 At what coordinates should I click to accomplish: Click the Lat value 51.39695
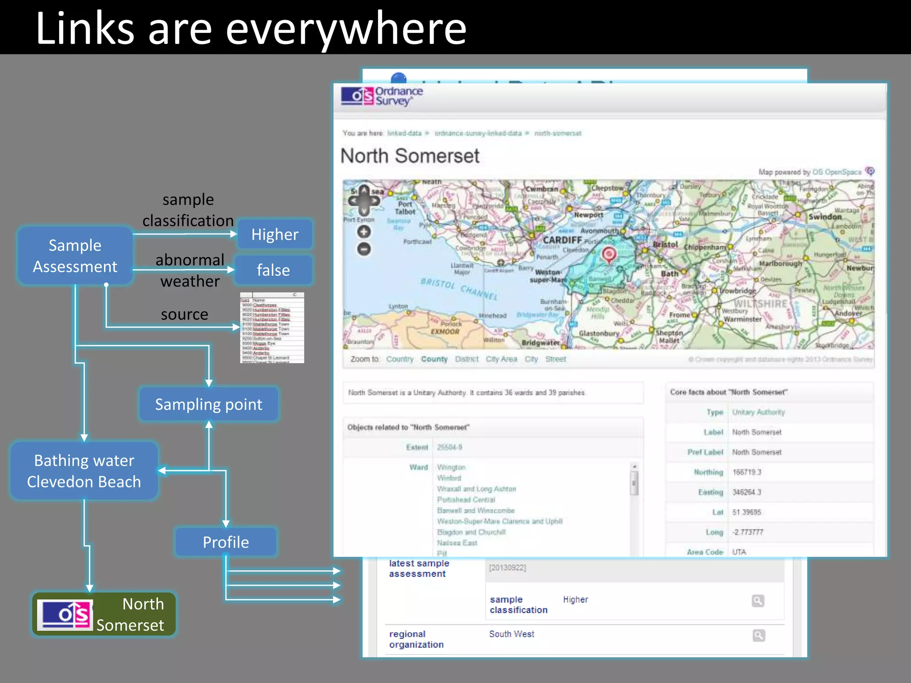pyautogui.click(x=747, y=512)
